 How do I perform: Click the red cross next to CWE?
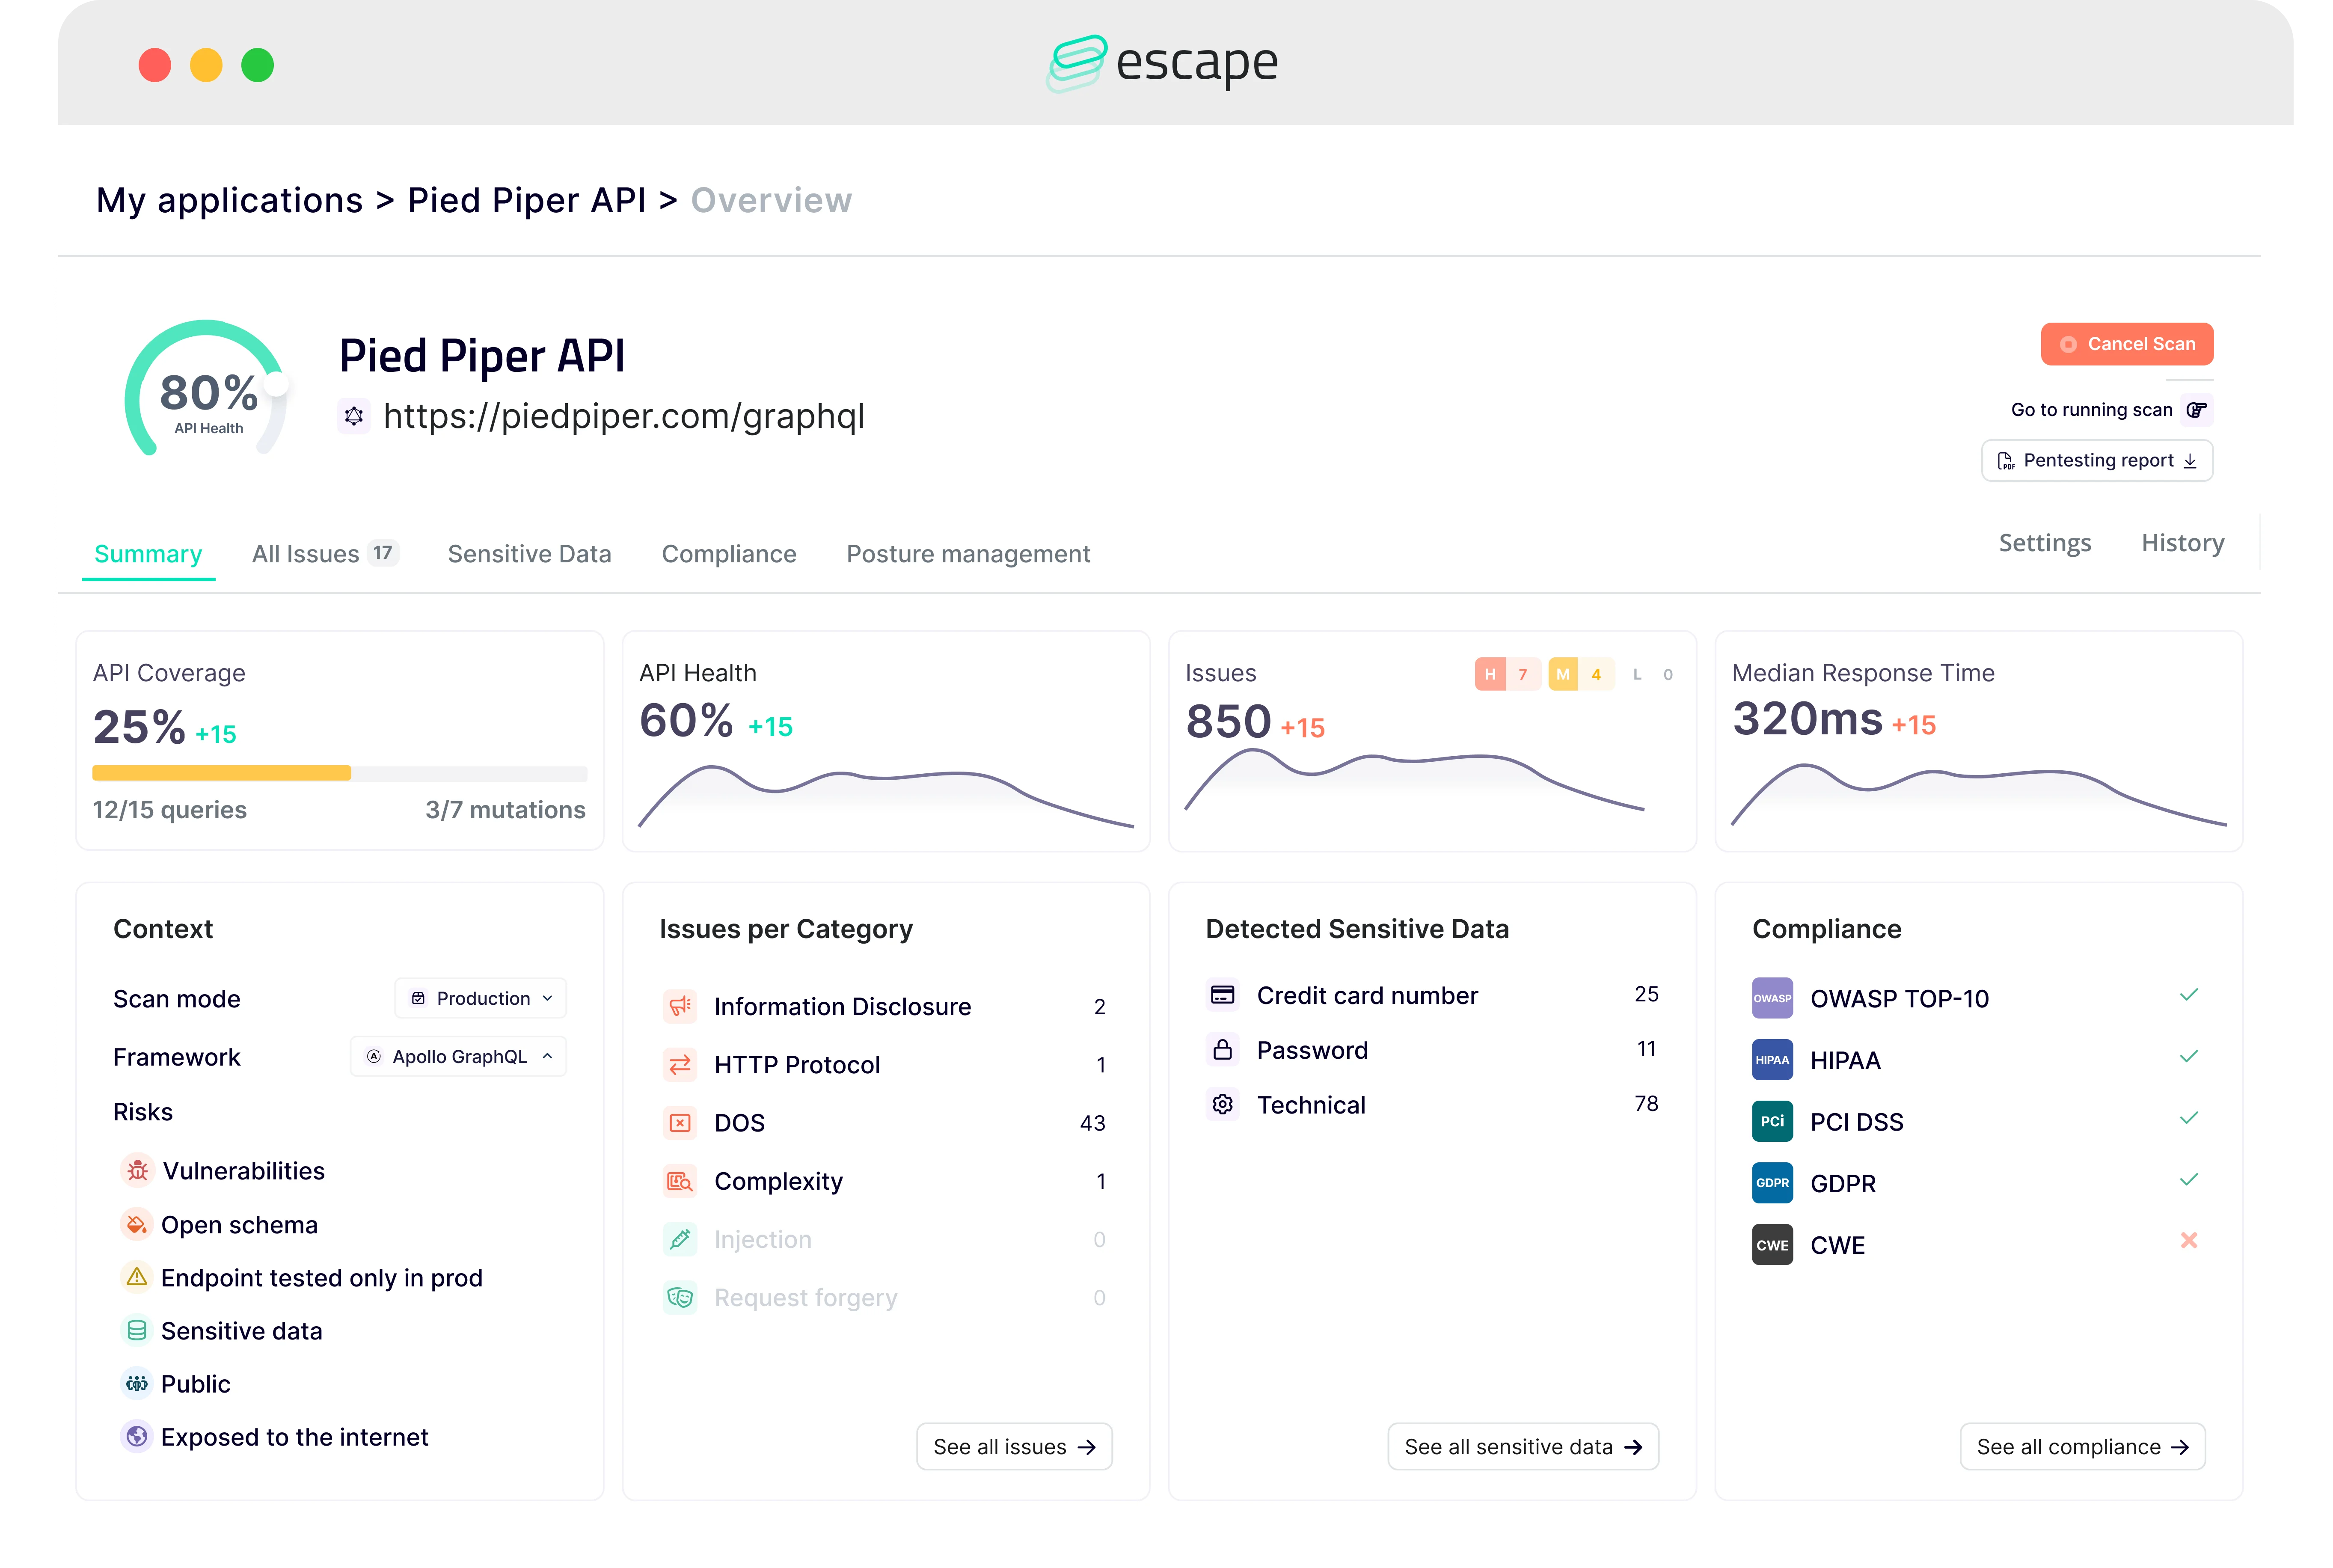(2189, 1240)
